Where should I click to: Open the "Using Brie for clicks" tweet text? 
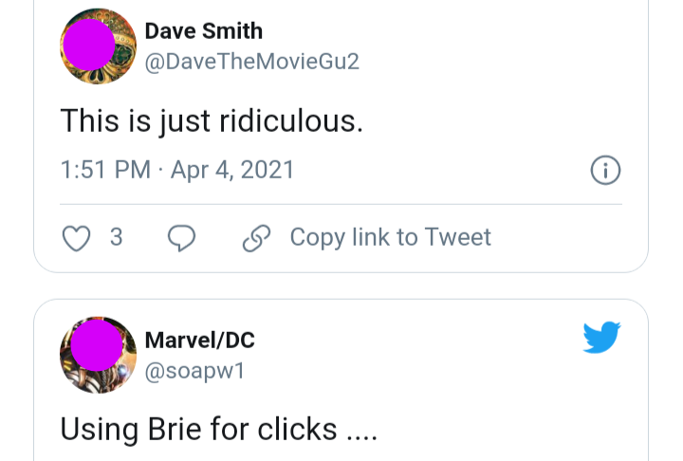pos(218,429)
